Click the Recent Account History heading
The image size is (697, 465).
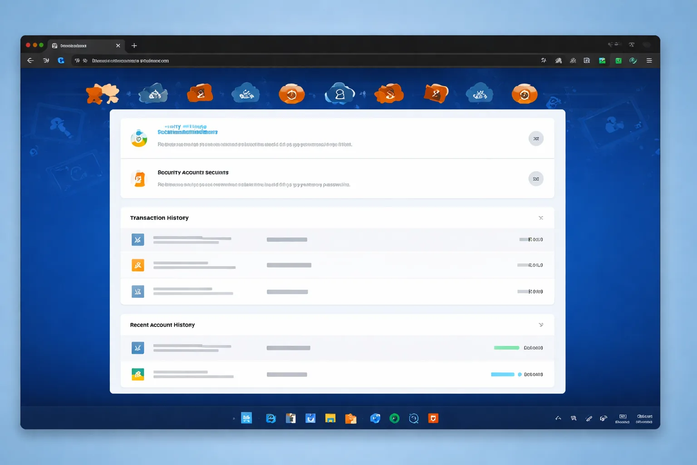[162, 325]
